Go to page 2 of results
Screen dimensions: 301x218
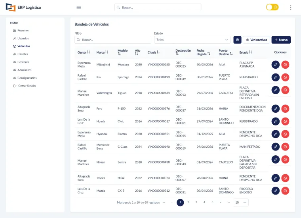click(188, 203)
